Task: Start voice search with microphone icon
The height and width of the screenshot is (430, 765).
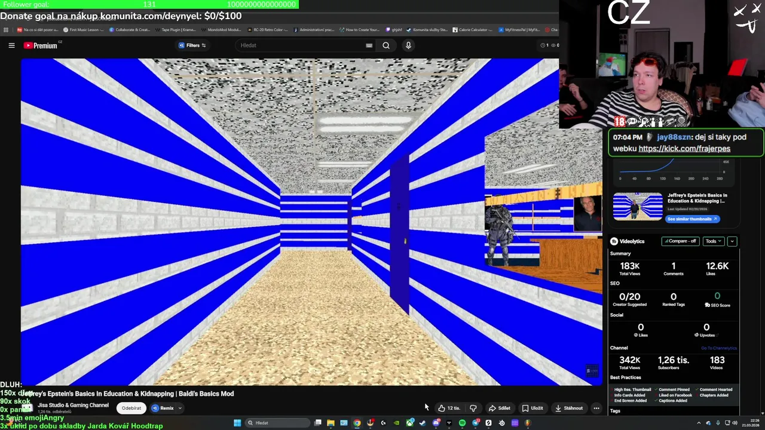Action: (408, 45)
